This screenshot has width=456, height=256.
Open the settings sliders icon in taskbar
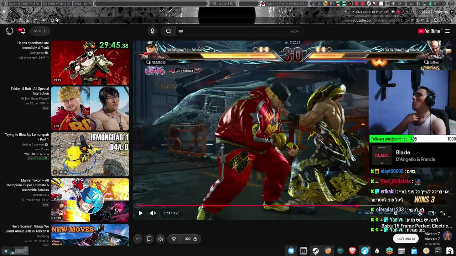[x=438, y=251]
